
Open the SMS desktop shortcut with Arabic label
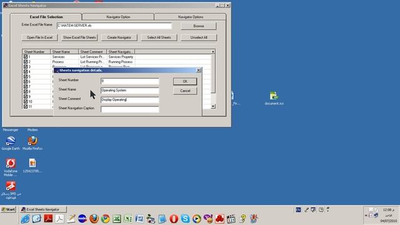11,190
